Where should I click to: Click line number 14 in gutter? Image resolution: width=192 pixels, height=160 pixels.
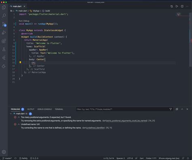(13, 60)
